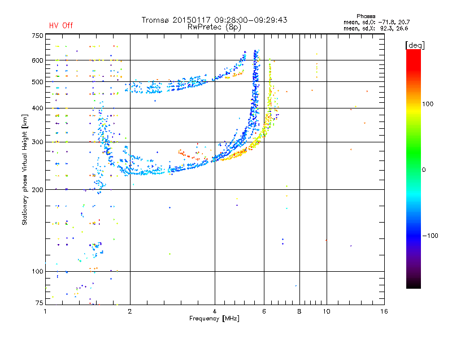Click the y-axis label '100'

tap(38, 272)
